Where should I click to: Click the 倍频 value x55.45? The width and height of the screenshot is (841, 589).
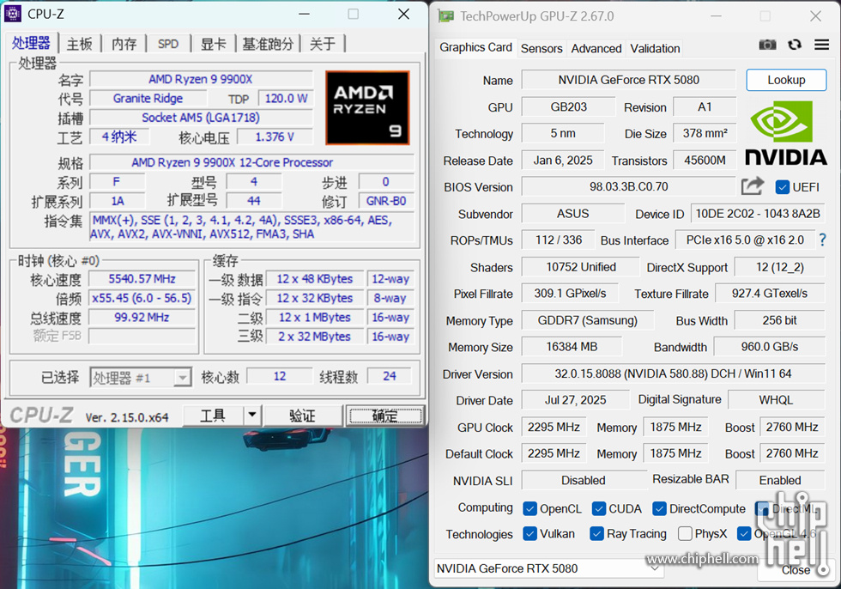pos(142,298)
